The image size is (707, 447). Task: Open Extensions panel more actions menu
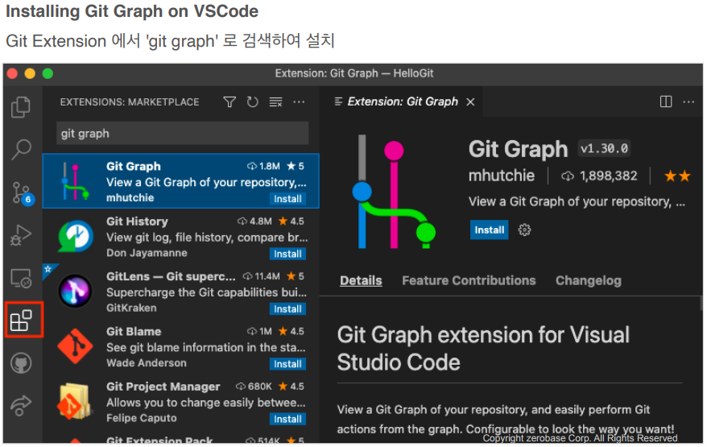coord(299,102)
